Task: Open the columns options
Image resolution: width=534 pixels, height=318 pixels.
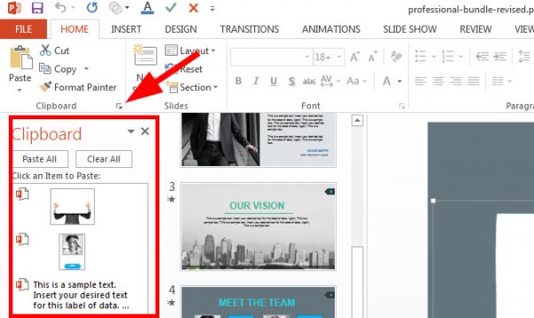Action: (x=501, y=81)
